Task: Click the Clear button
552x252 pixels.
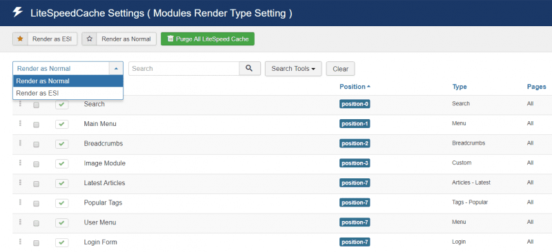Action: (340, 69)
